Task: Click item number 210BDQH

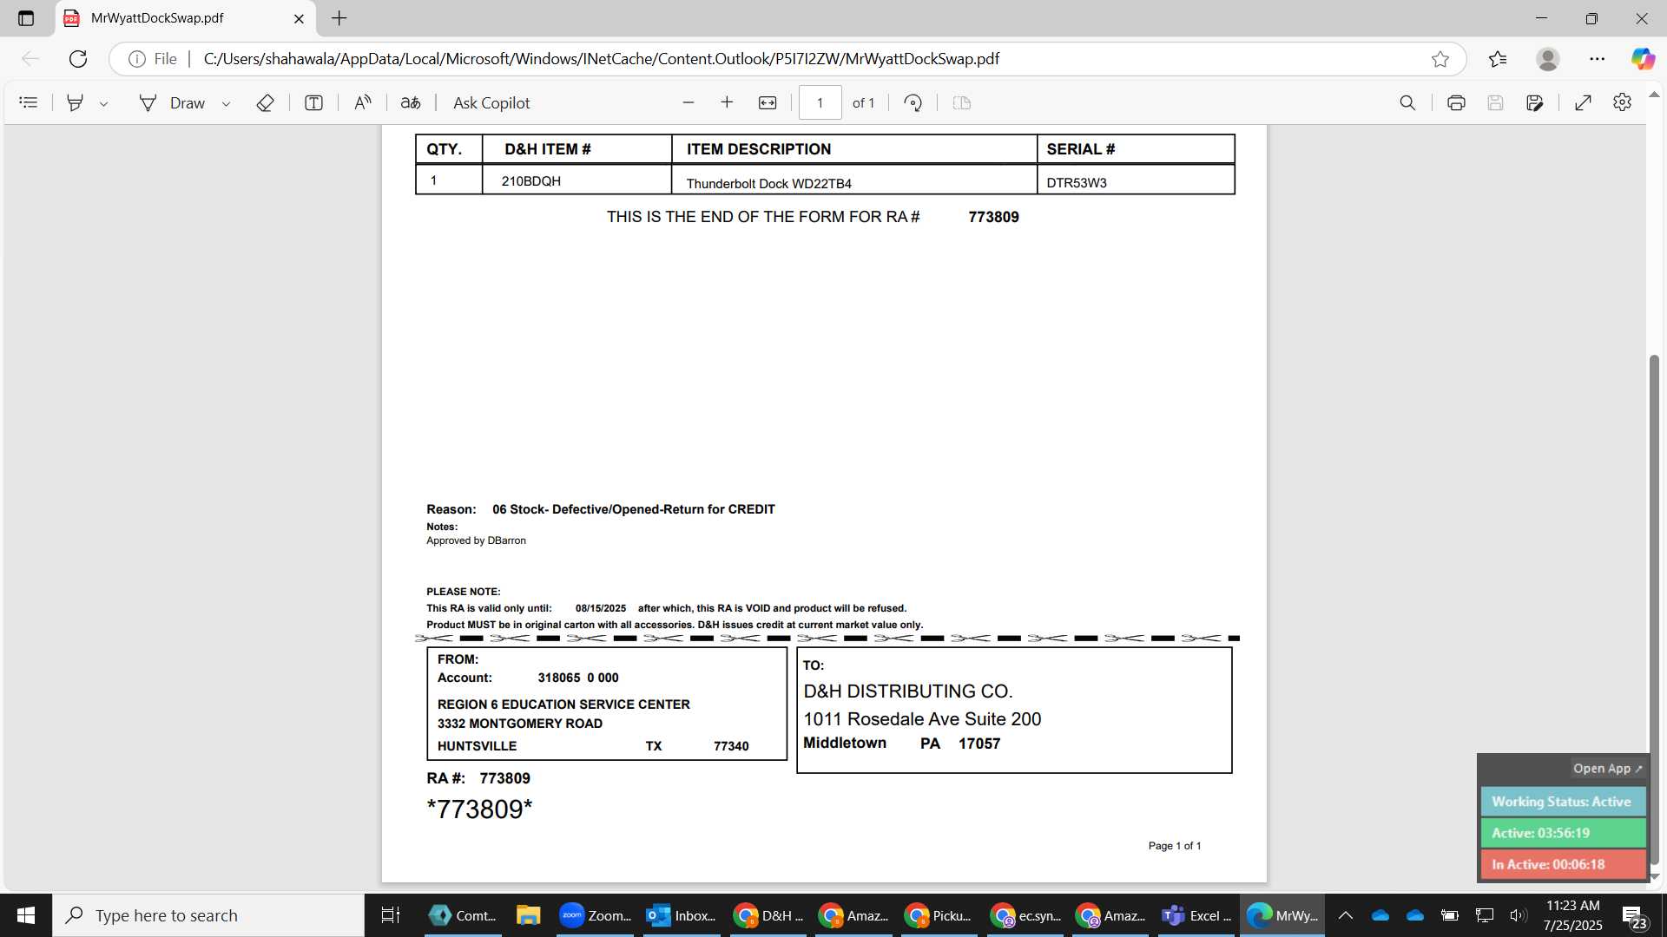Action: tap(531, 180)
